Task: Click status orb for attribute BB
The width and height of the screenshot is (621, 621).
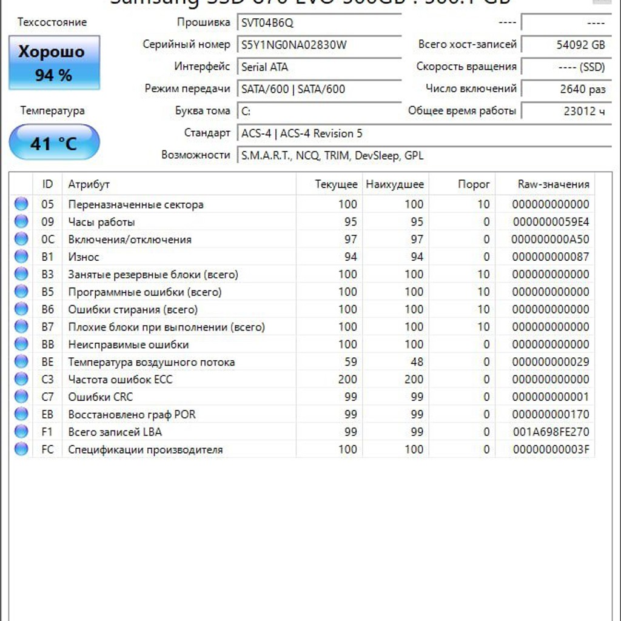Action: point(21,344)
